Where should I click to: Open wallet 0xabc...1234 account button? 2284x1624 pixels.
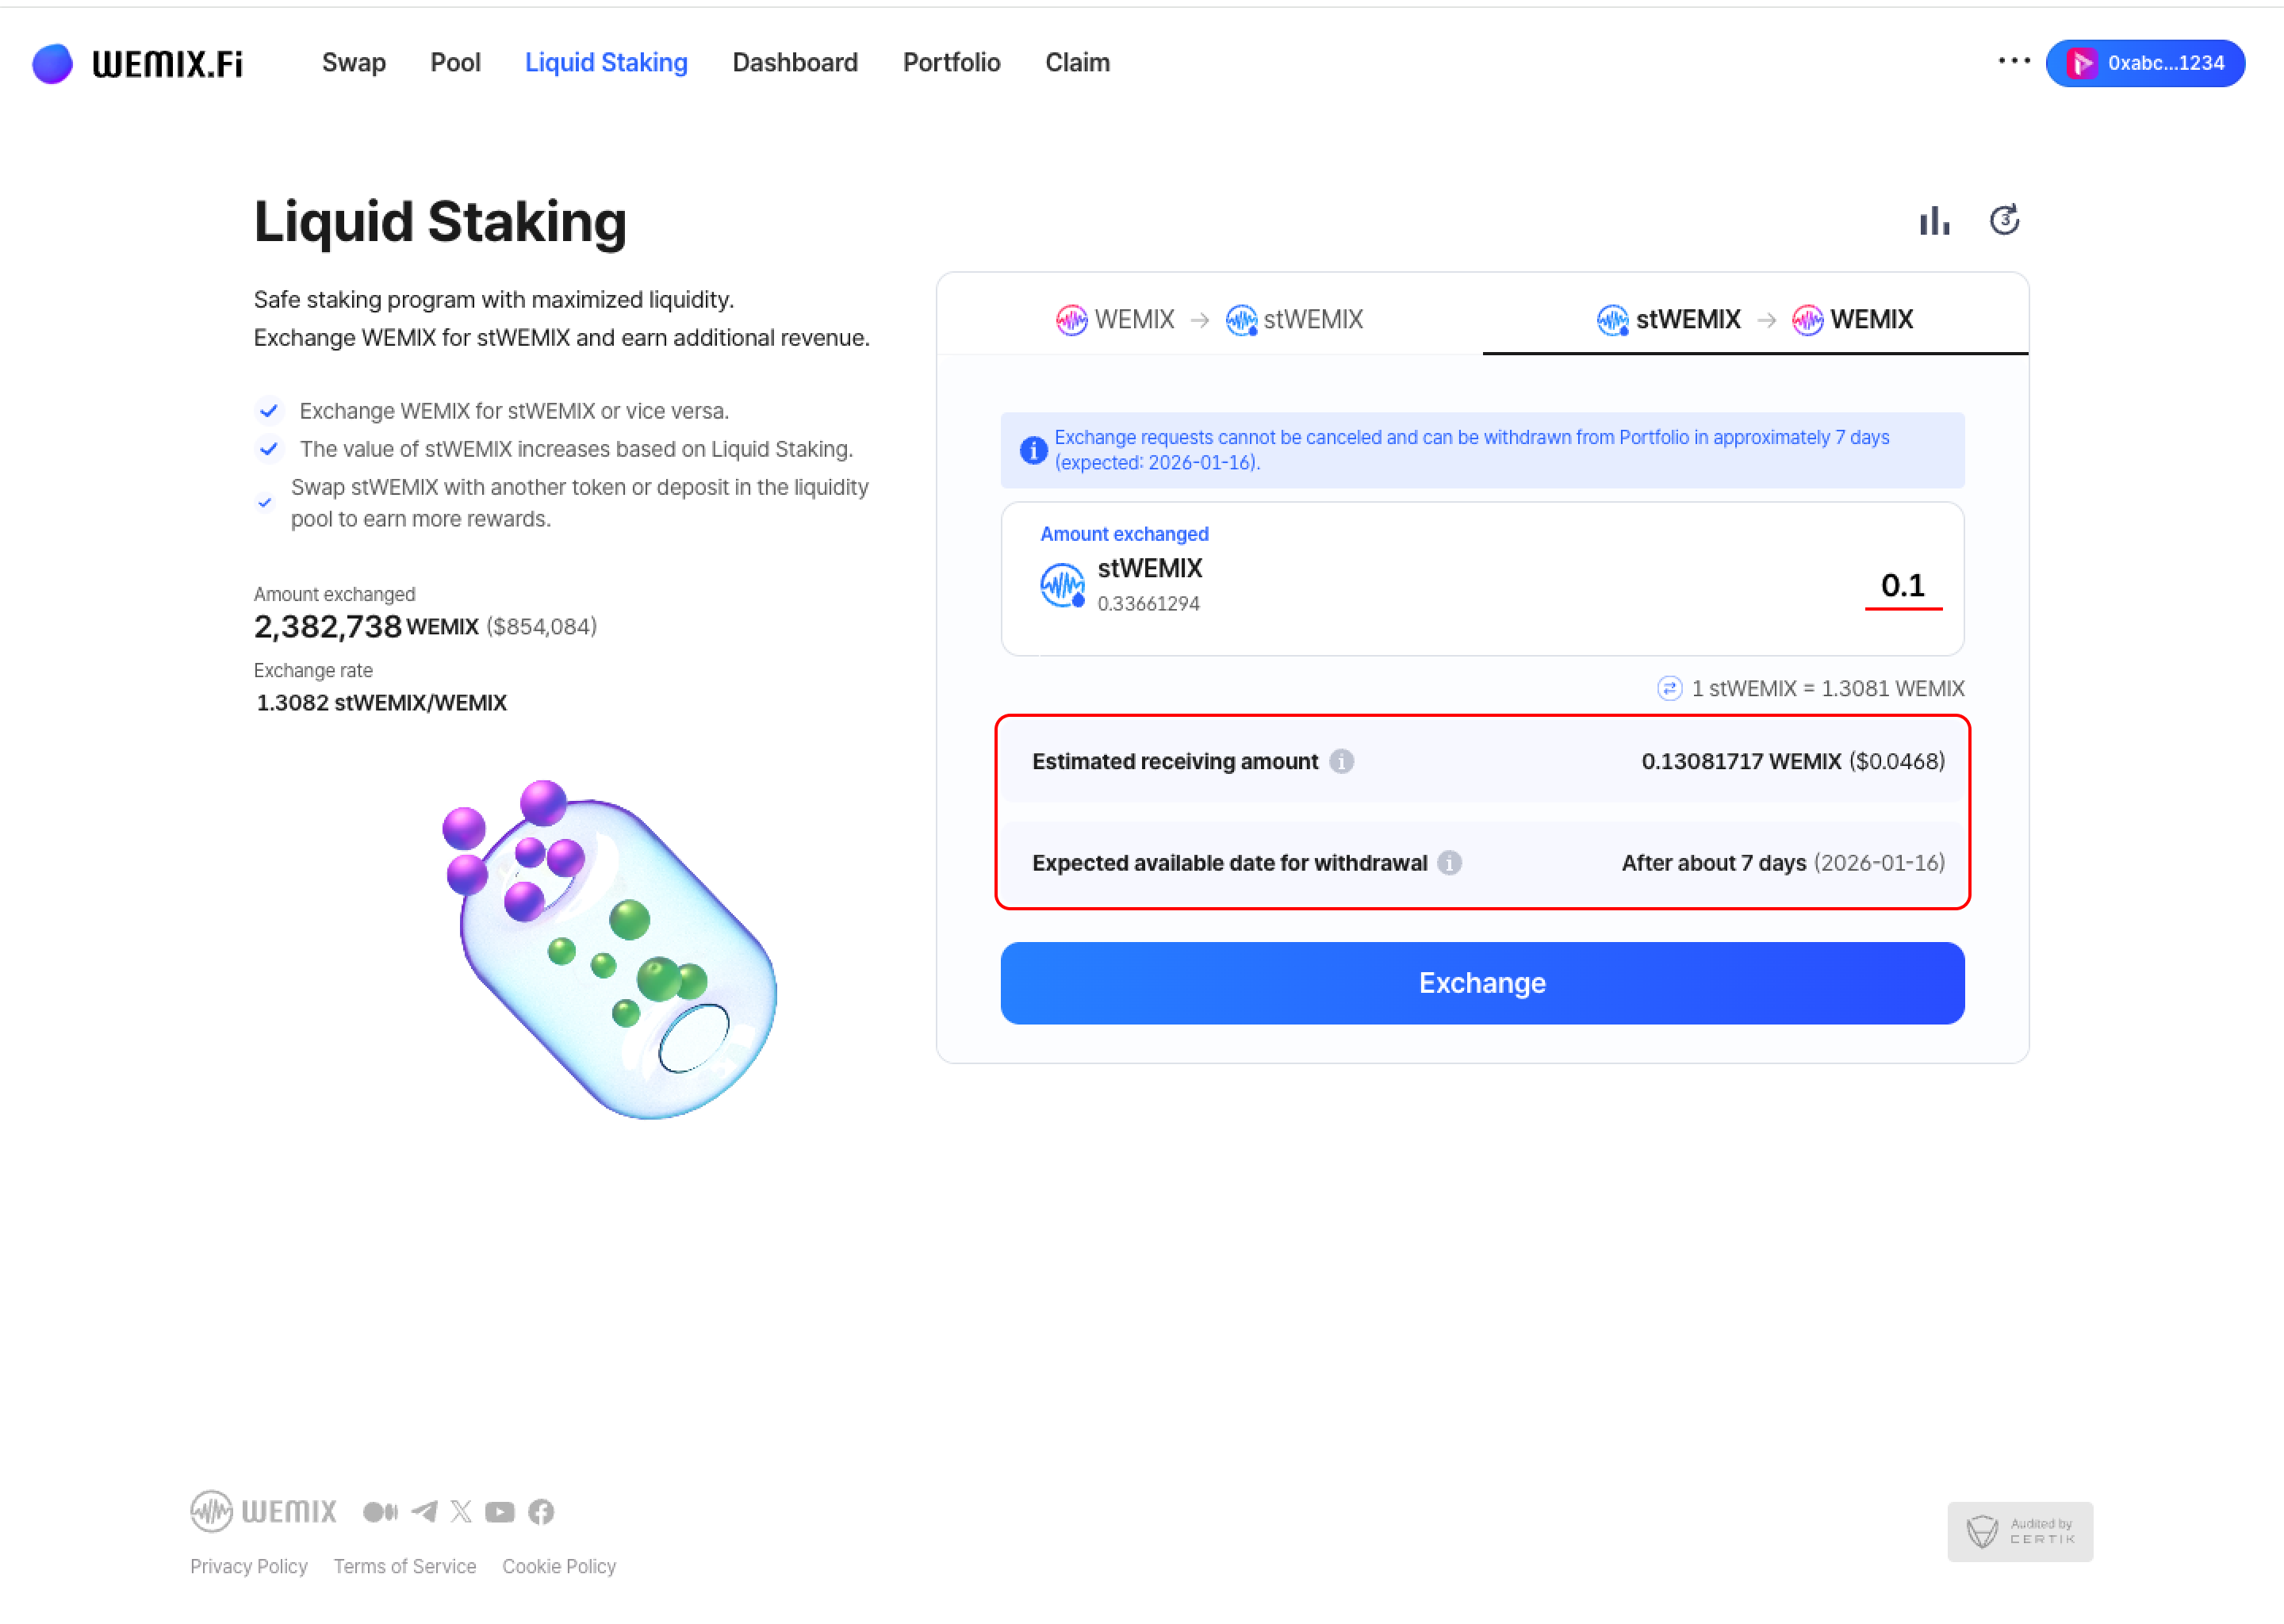(x=2144, y=63)
